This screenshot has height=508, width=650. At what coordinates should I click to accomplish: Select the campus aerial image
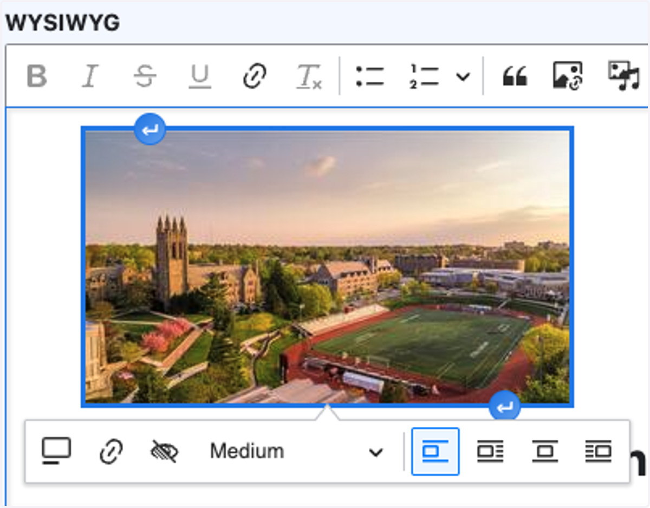coord(327,266)
